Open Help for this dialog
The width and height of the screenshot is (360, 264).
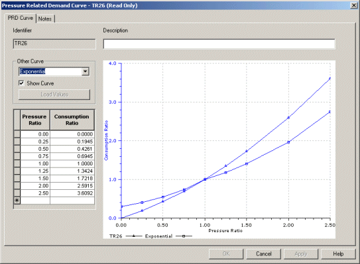[338, 254]
